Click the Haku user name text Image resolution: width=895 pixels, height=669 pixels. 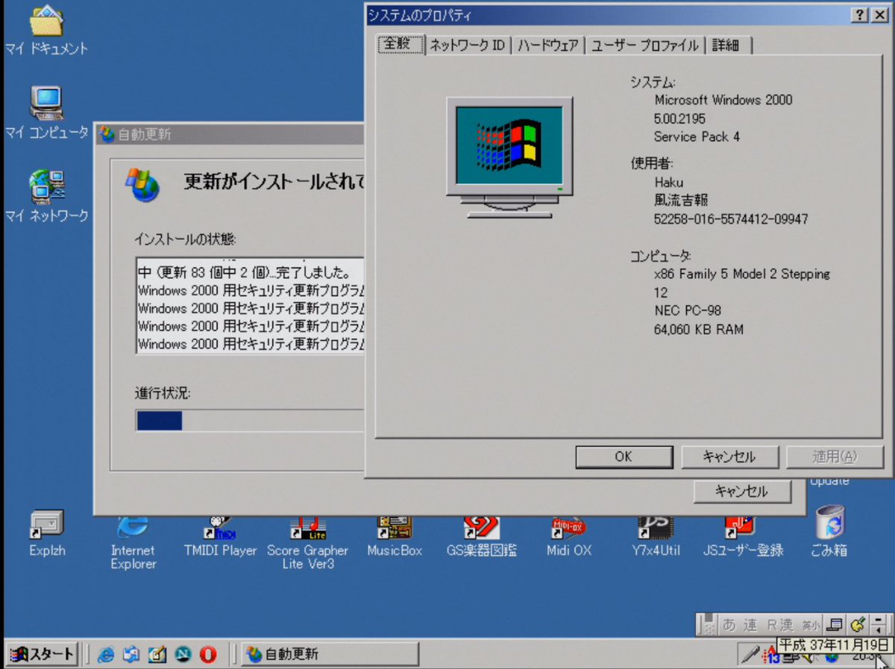coord(668,182)
